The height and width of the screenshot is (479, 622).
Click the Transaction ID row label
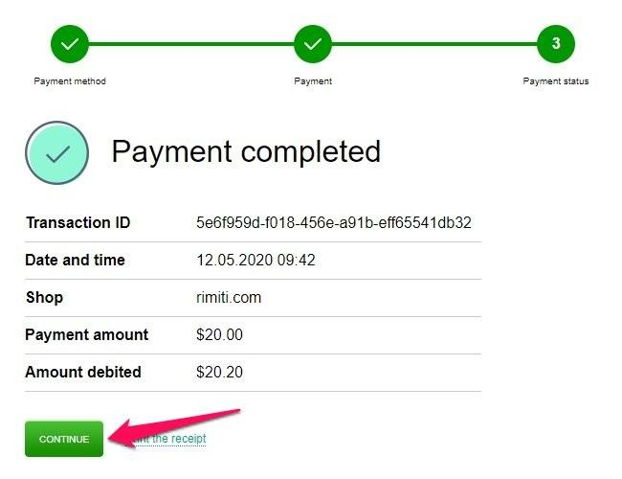click(x=78, y=222)
